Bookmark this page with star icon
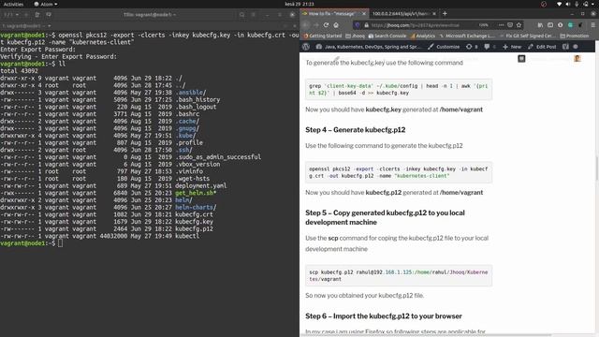Viewport: 599px width, 337px height. [x=519, y=25]
